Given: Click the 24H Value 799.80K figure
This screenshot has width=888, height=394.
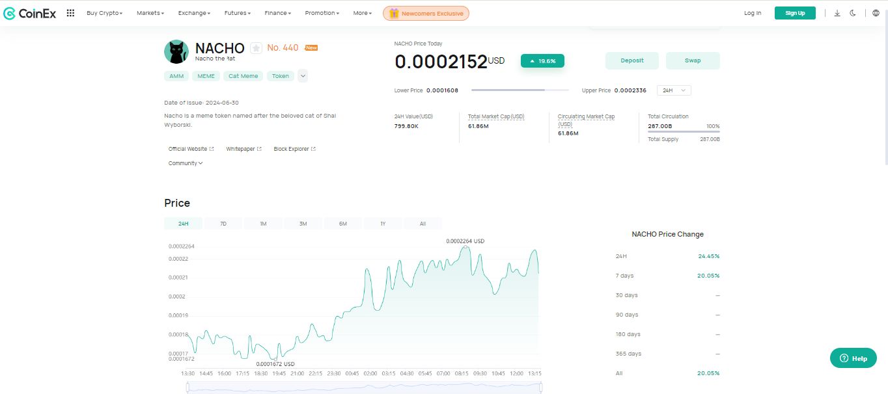Looking at the screenshot, I should 406,126.
